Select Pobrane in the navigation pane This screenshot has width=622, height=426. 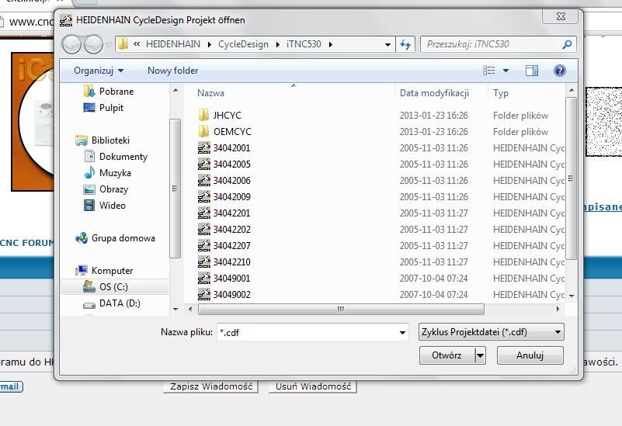point(109,92)
